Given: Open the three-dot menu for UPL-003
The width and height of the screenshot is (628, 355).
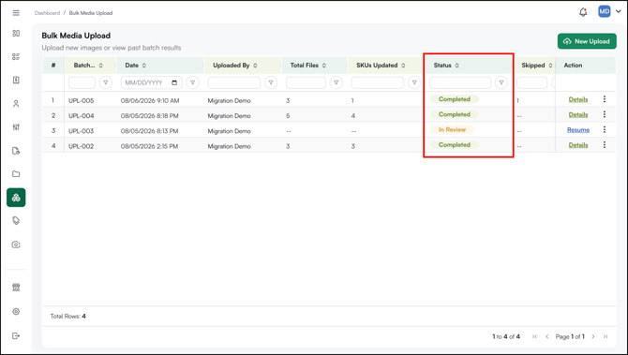Looking at the screenshot, I should click(x=605, y=129).
